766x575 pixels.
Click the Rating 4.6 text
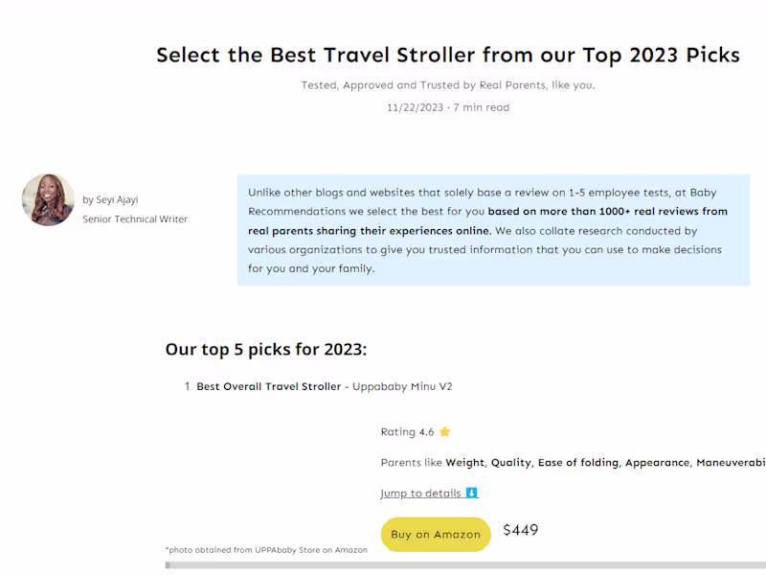point(407,432)
